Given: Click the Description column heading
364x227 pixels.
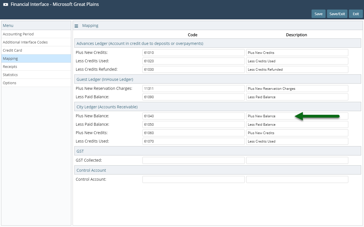Looking at the screenshot, I should click(296, 35).
